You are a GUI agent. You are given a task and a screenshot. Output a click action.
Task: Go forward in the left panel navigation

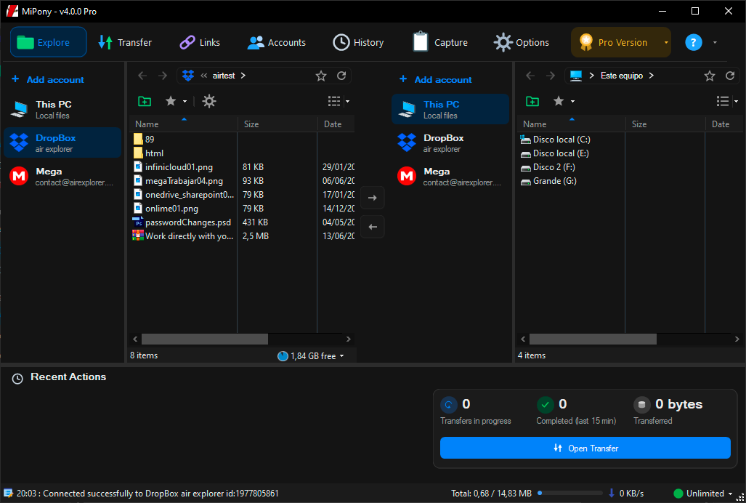click(x=163, y=75)
